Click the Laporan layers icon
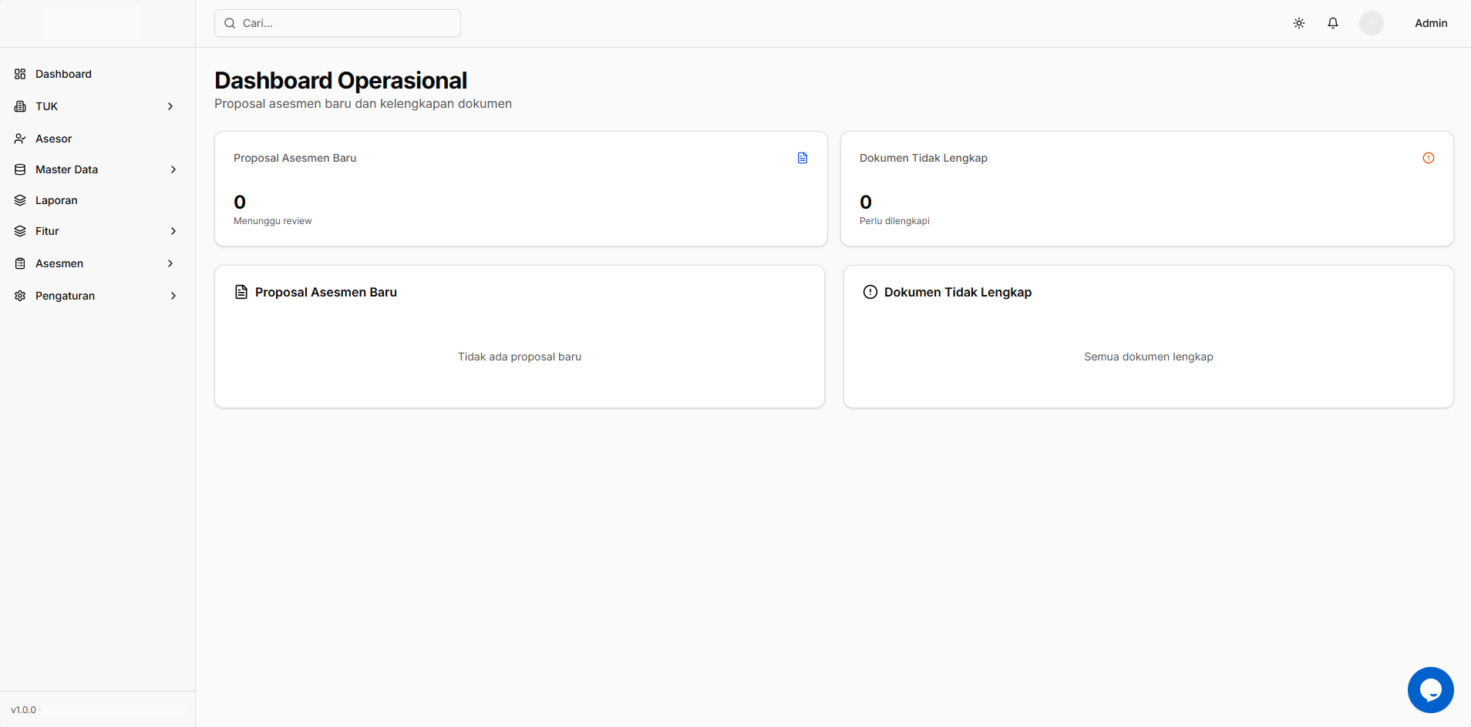1471x727 pixels. tap(20, 200)
